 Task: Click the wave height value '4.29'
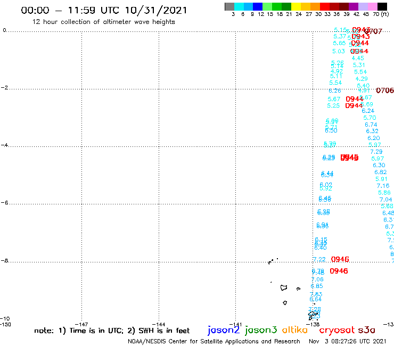[362, 79]
